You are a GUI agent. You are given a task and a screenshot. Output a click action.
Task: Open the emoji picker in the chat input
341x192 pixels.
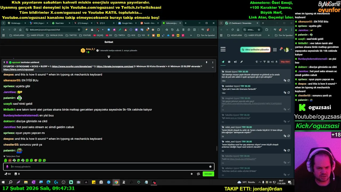coord(210,167)
